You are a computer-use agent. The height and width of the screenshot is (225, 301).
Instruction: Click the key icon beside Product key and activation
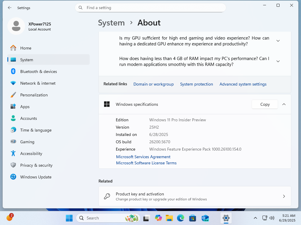pos(107,196)
